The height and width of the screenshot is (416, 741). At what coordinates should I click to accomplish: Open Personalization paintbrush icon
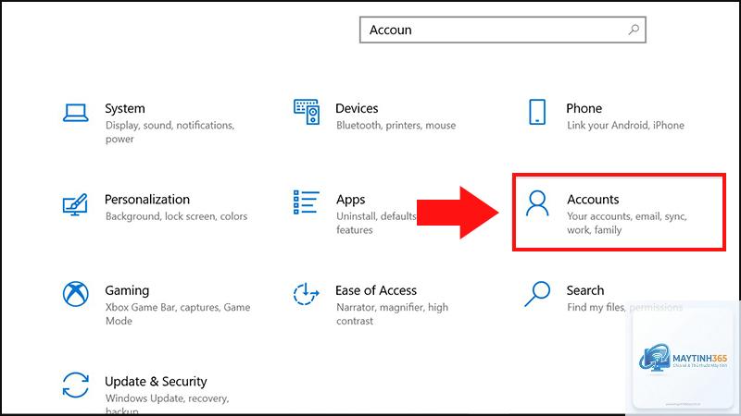75,204
